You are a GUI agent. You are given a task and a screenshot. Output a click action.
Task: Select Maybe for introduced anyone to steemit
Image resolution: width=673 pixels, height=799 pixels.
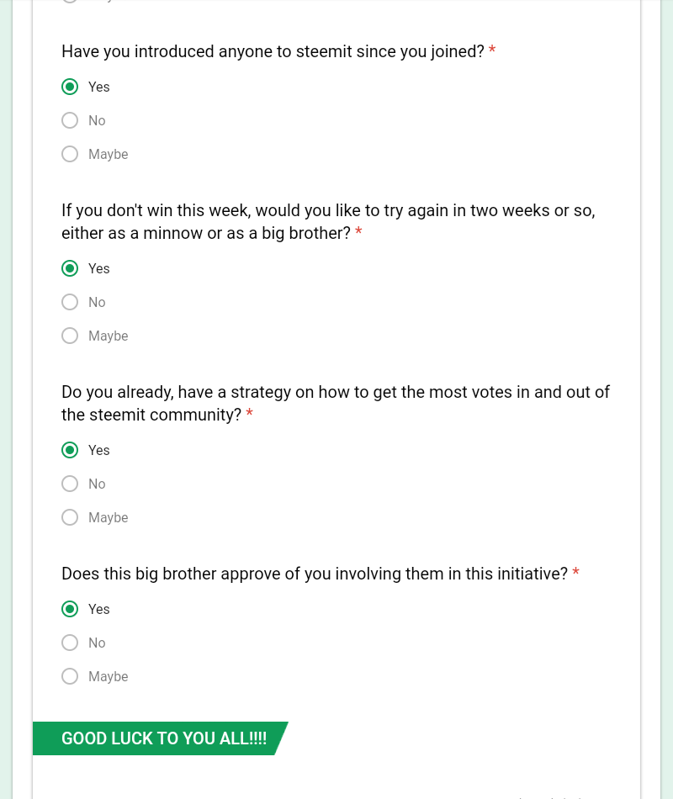tap(70, 154)
